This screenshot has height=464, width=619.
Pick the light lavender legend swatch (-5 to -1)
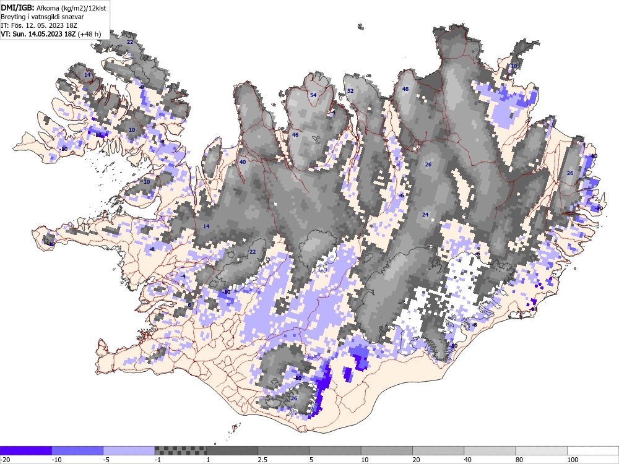129,450
